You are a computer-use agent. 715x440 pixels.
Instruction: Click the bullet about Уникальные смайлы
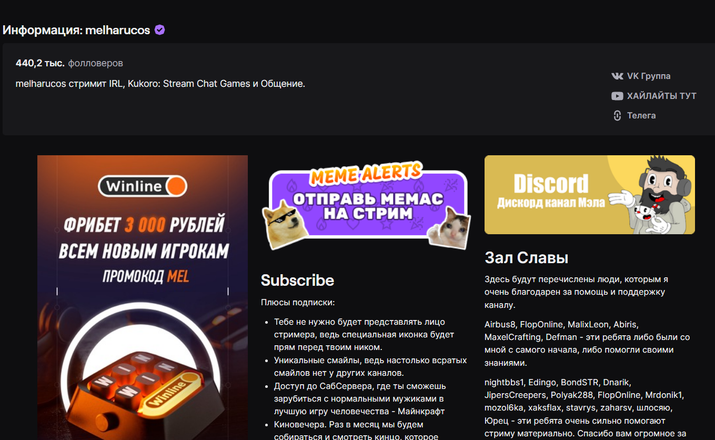point(370,367)
